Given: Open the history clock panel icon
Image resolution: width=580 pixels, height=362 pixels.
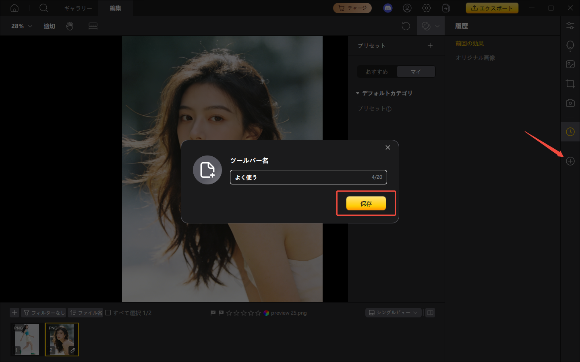Looking at the screenshot, I should tap(570, 132).
